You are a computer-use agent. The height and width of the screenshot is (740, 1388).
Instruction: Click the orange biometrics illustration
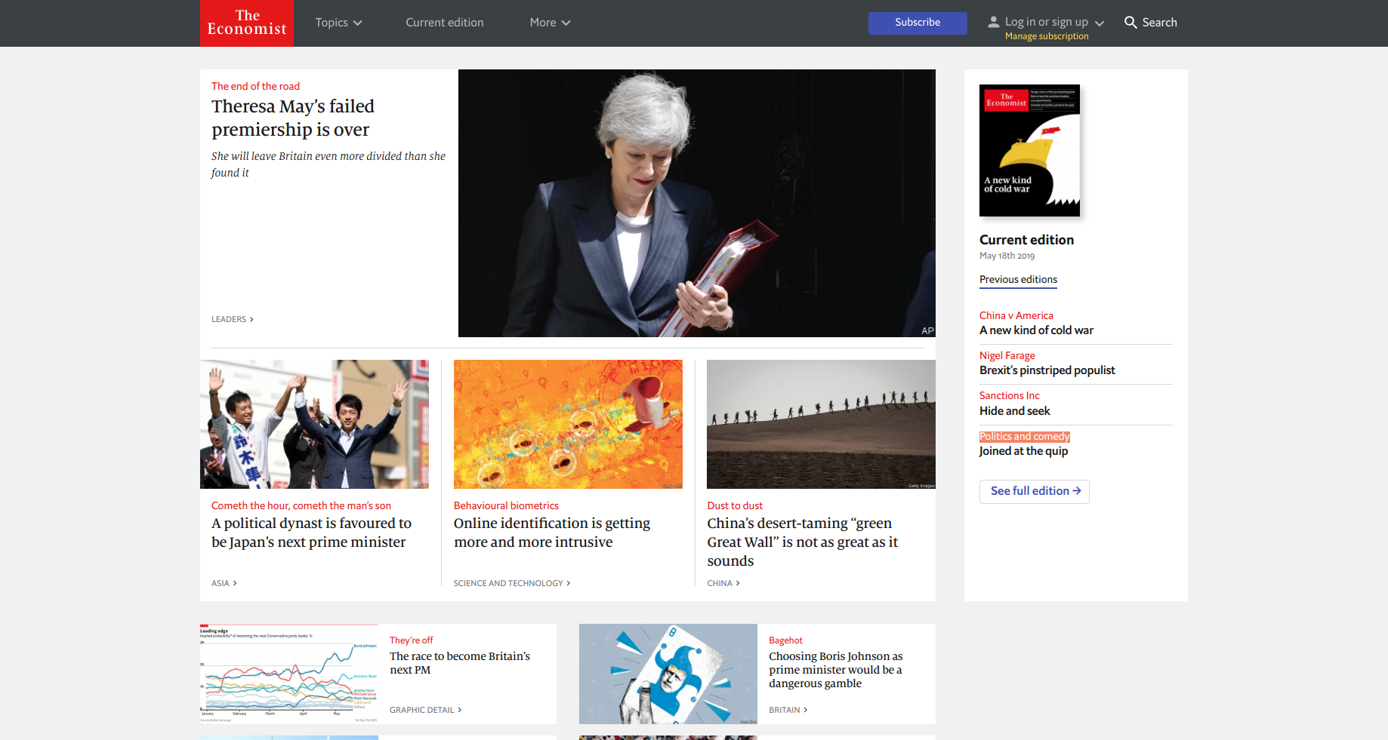tap(568, 424)
